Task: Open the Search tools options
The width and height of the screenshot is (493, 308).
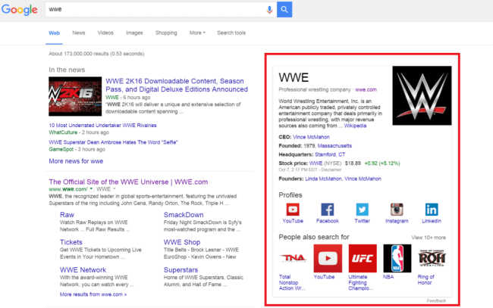Action: tap(231, 33)
